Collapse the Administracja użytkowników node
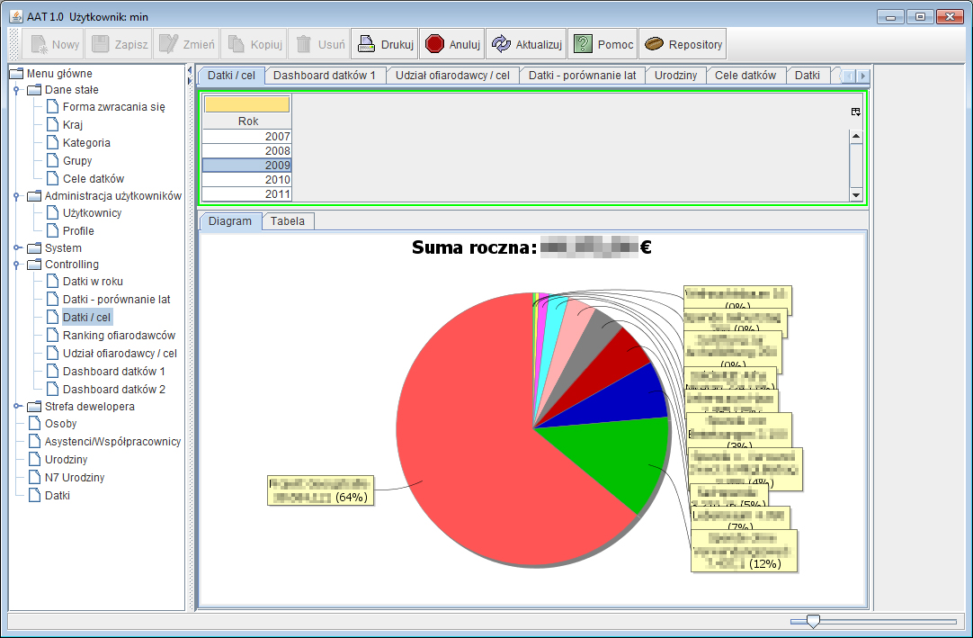This screenshot has height=638, width=973. point(17,196)
